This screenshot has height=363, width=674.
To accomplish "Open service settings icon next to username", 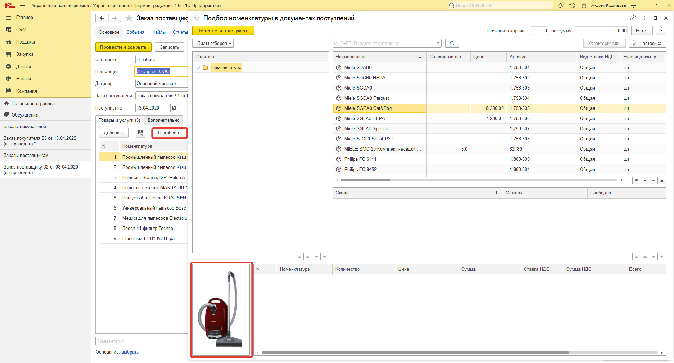I will [633, 5].
